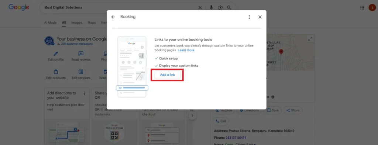Search by image with camera icon

pyautogui.click(x=220, y=8)
